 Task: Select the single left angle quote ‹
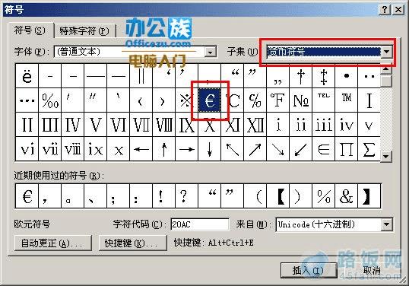click(141, 100)
